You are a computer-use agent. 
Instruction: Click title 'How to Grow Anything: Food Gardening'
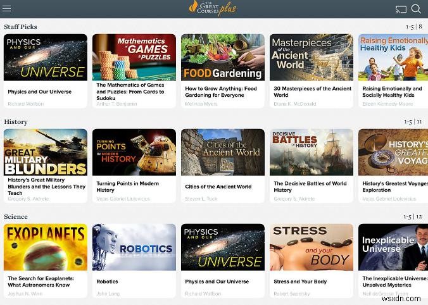tap(221, 92)
